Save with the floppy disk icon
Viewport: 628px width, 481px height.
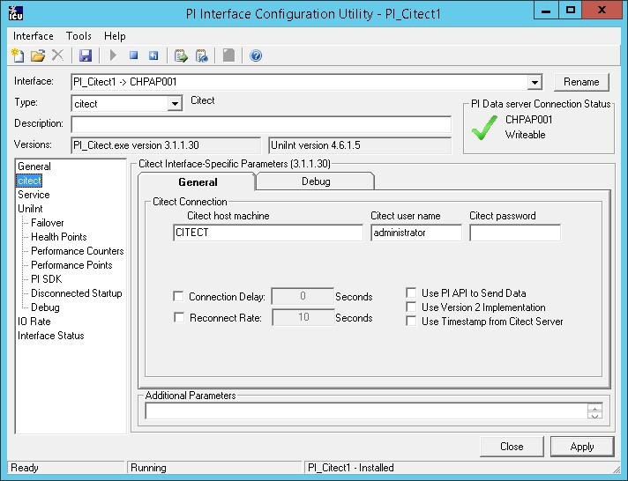(x=86, y=55)
